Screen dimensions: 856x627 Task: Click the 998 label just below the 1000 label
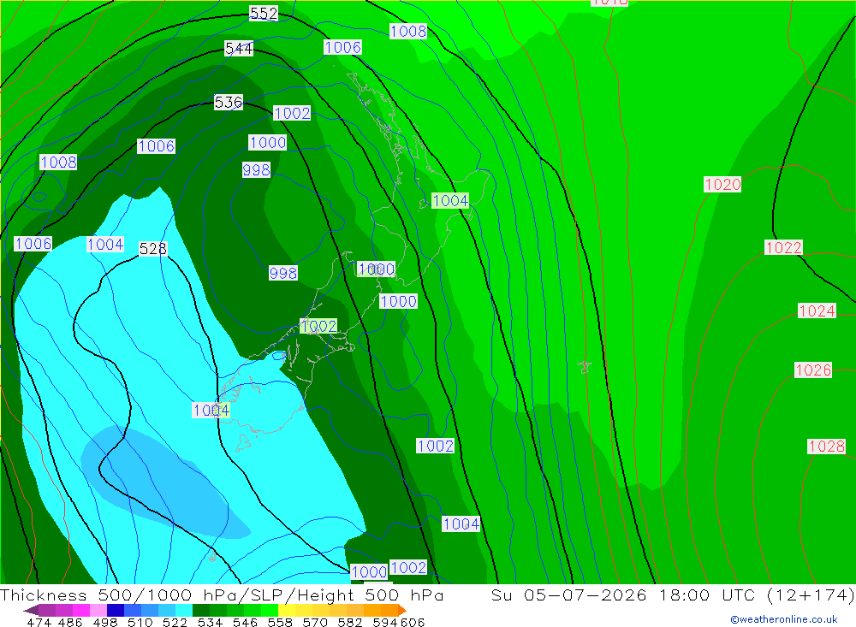coord(256,169)
